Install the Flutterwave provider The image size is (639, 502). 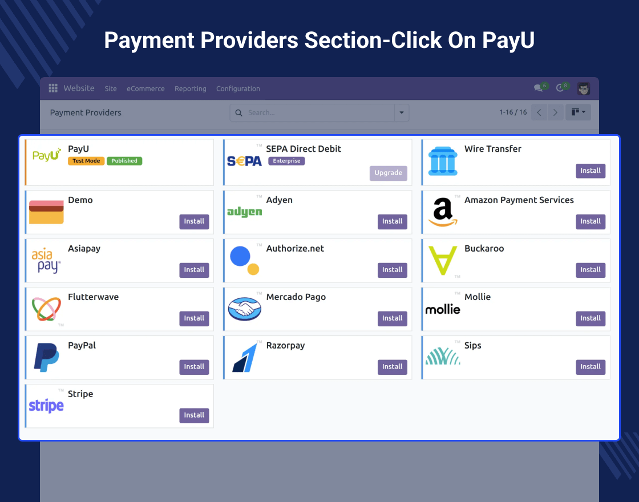(194, 318)
